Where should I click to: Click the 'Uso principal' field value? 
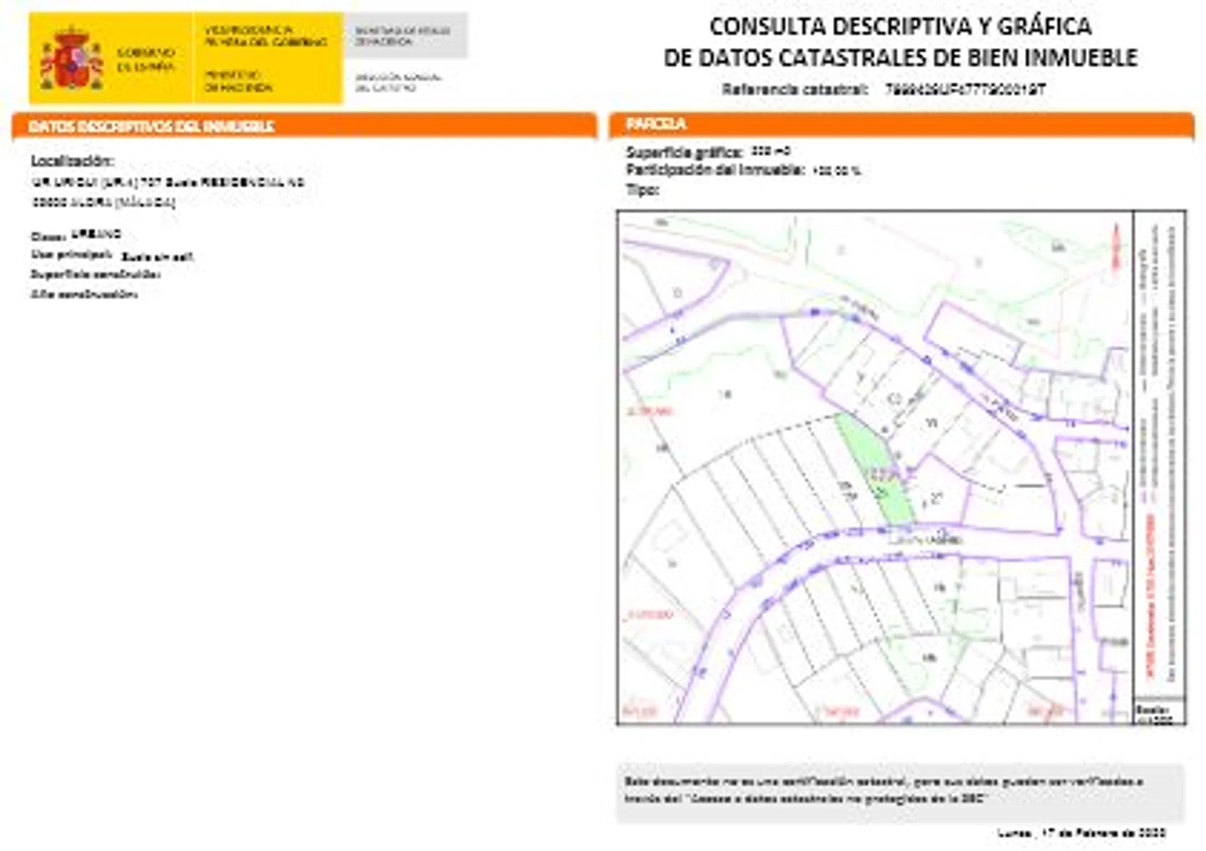pyautogui.click(x=157, y=256)
